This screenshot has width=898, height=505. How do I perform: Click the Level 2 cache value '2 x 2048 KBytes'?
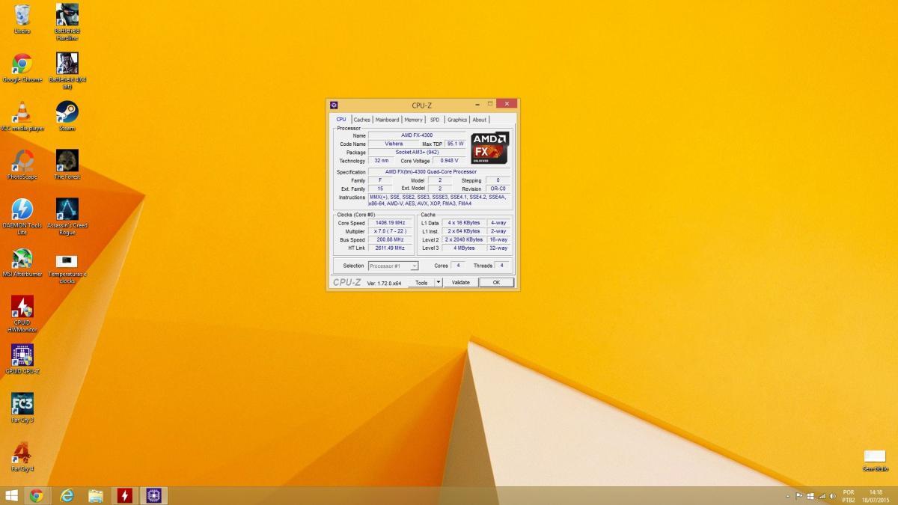tap(464, 239)
